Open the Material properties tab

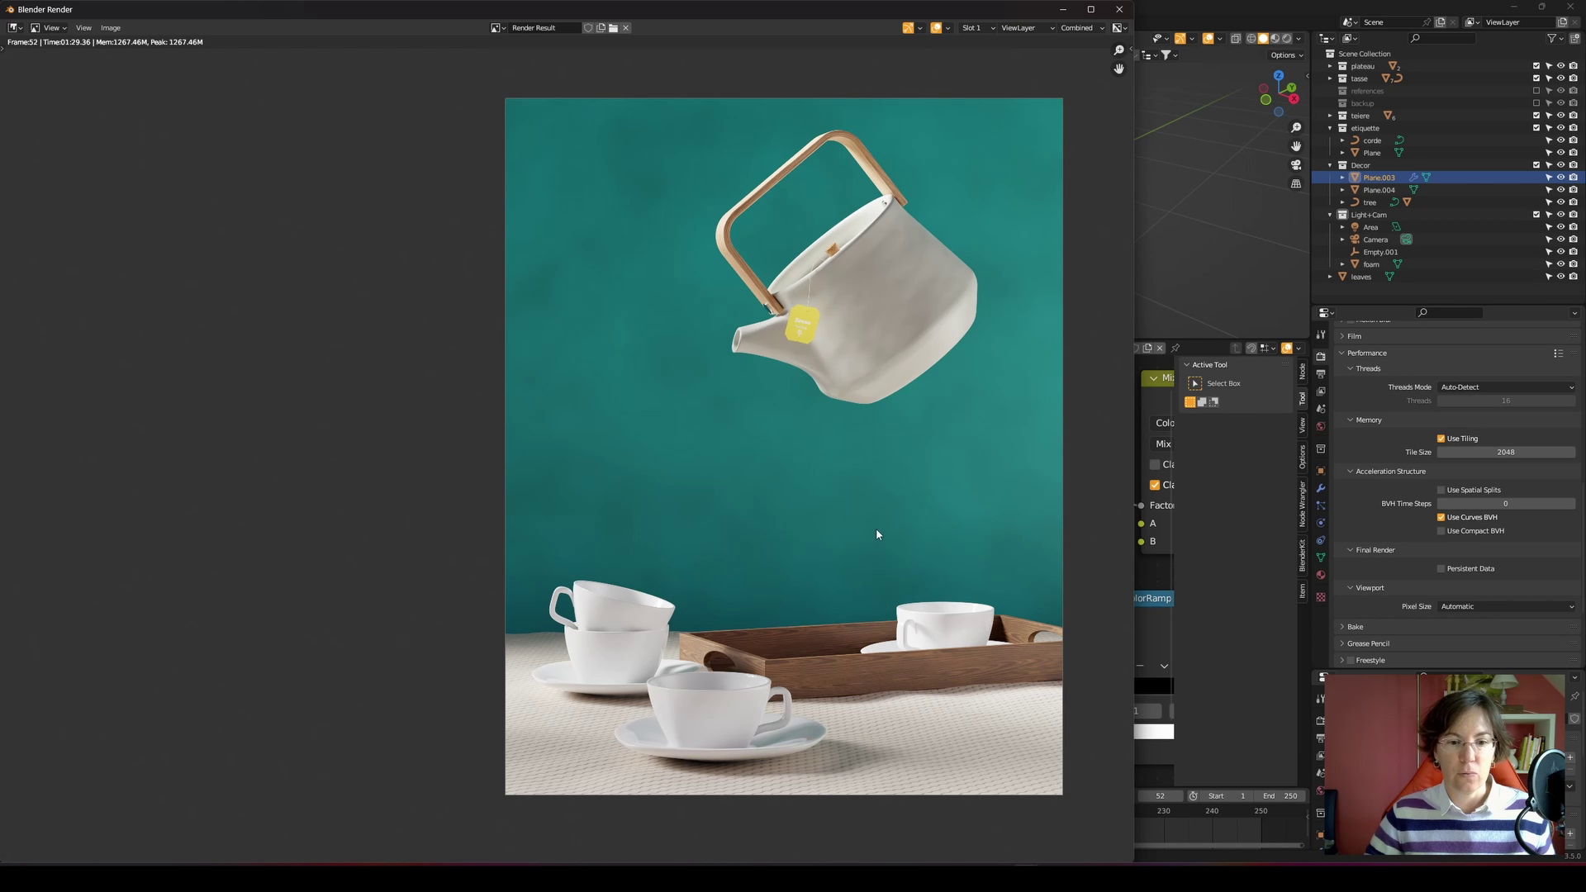coord(1320,575)
